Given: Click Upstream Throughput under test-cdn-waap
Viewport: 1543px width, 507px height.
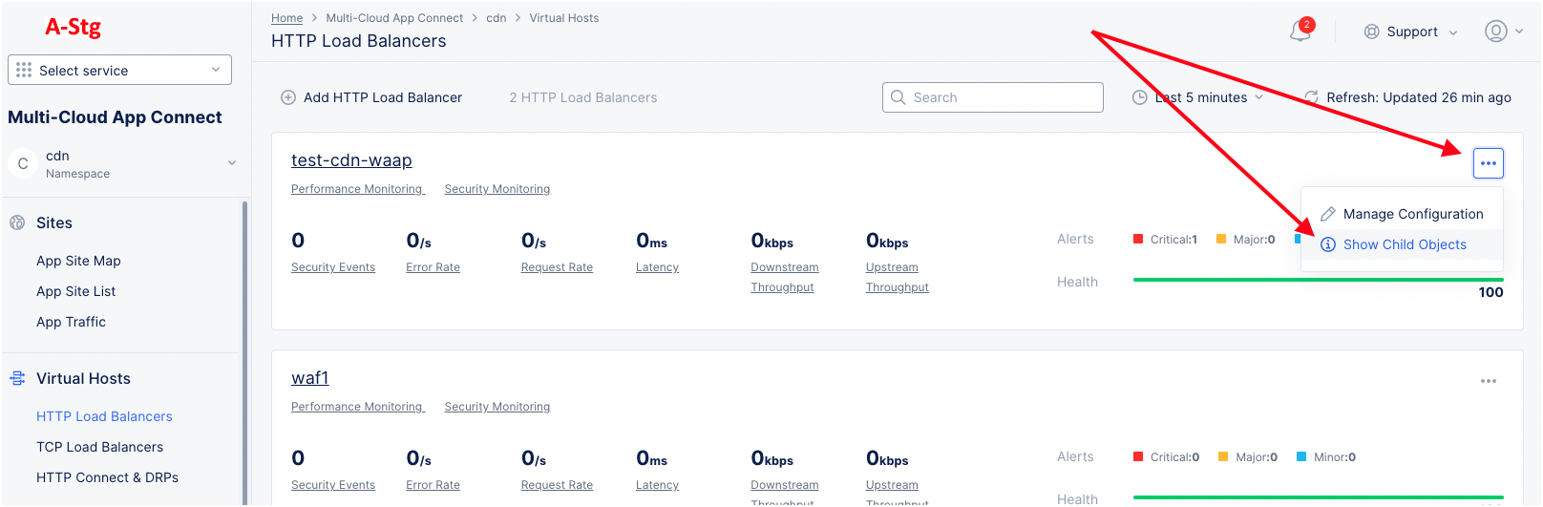Looking at the screenshot, I should coord(897,277).
